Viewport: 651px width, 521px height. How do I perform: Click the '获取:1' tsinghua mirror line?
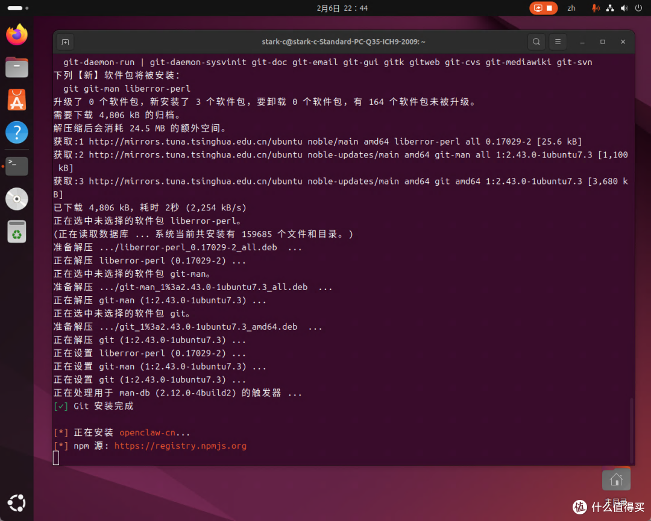tap(318, 142)
